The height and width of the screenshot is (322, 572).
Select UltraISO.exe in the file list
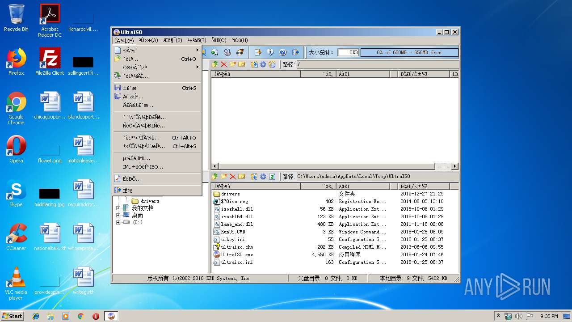tap(233, 254)
